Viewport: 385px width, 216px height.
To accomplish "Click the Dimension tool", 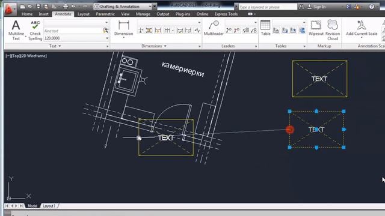I will pos(123,29).
